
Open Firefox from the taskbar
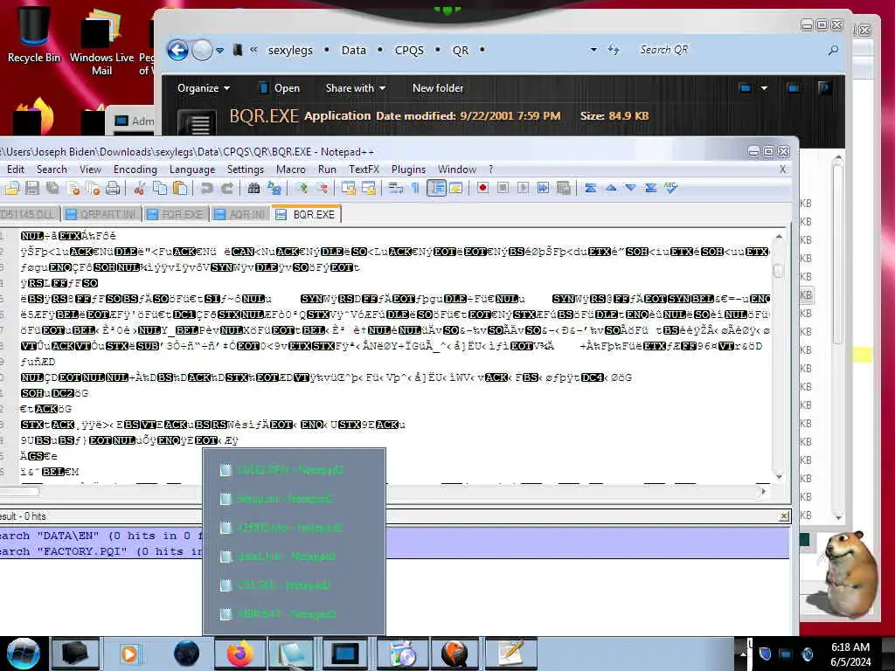[239, 654]
